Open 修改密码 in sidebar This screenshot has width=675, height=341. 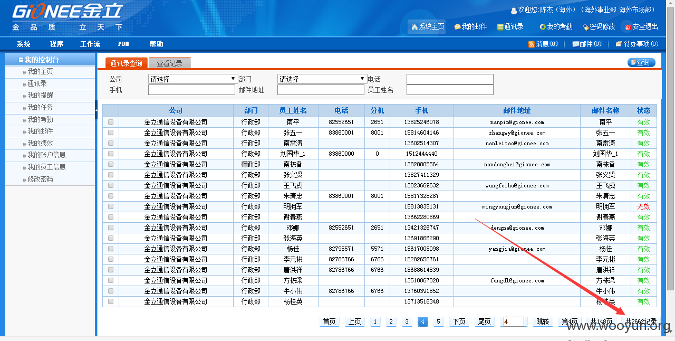pos(40,179)
